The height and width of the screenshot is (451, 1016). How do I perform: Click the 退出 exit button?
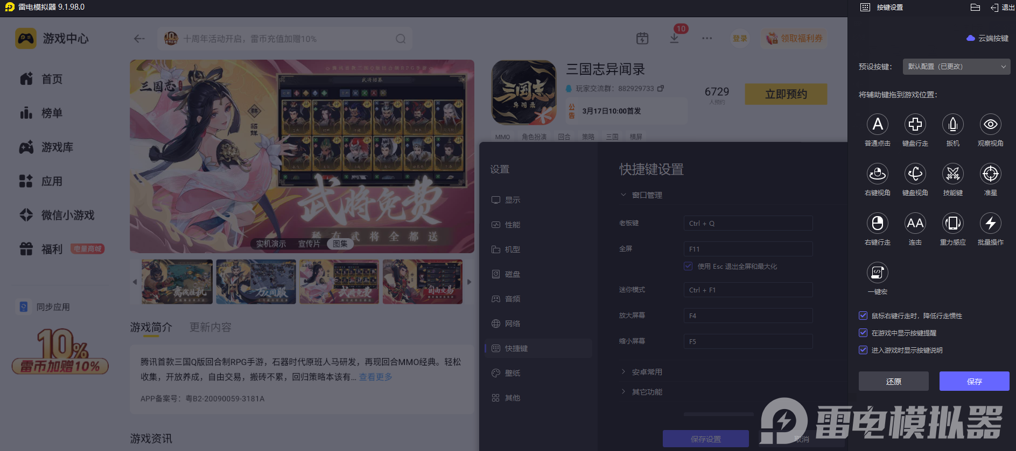1003,8
